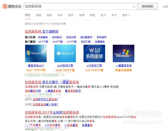Screen dimensions: 168x131
Task: Switch to the 英文 tab
Action: 103,15
